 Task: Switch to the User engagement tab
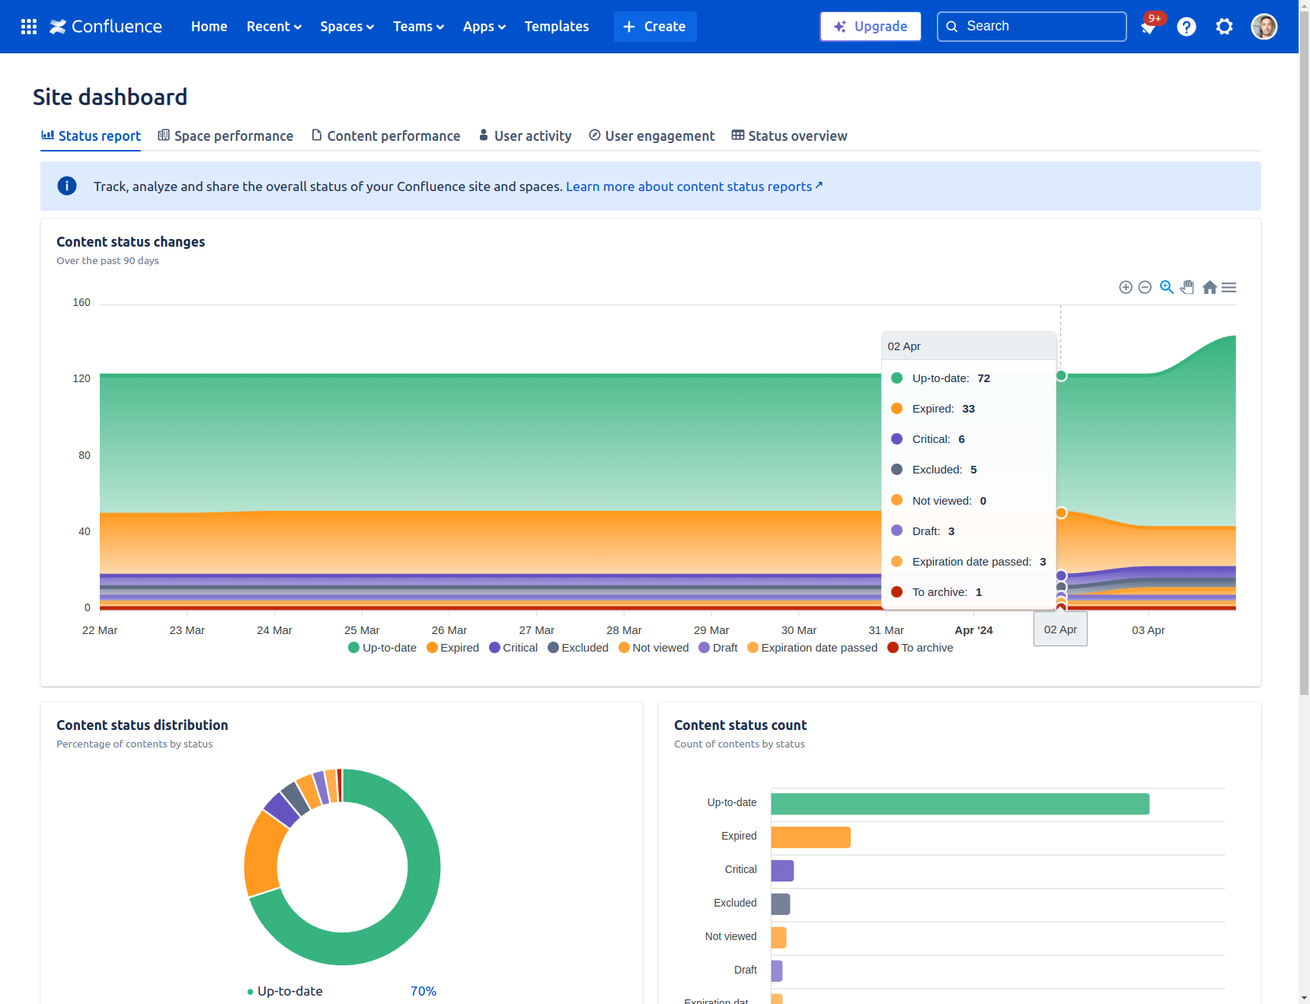pos(652,135)
